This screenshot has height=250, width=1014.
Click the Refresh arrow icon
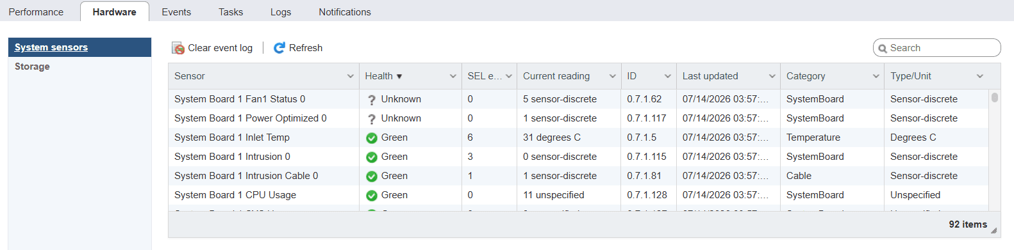(279, 48)
